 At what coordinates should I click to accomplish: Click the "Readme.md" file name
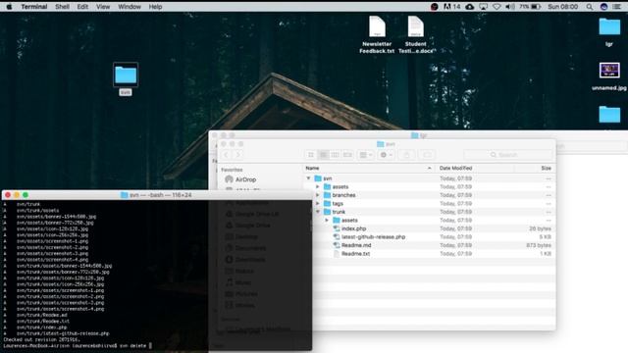click(x=356, y=245)
